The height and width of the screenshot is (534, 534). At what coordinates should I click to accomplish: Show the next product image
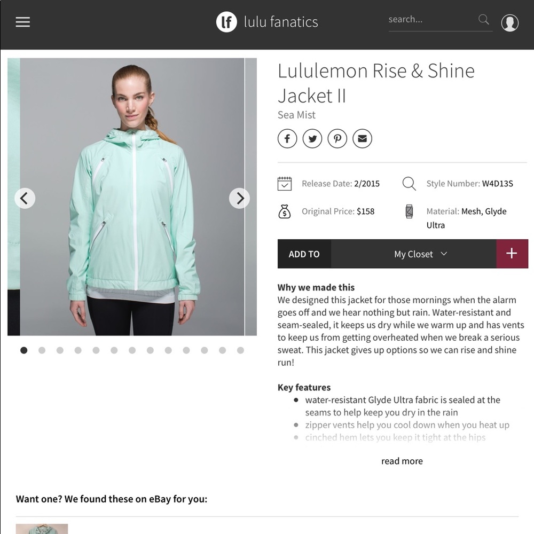click(x=240, y=198)
